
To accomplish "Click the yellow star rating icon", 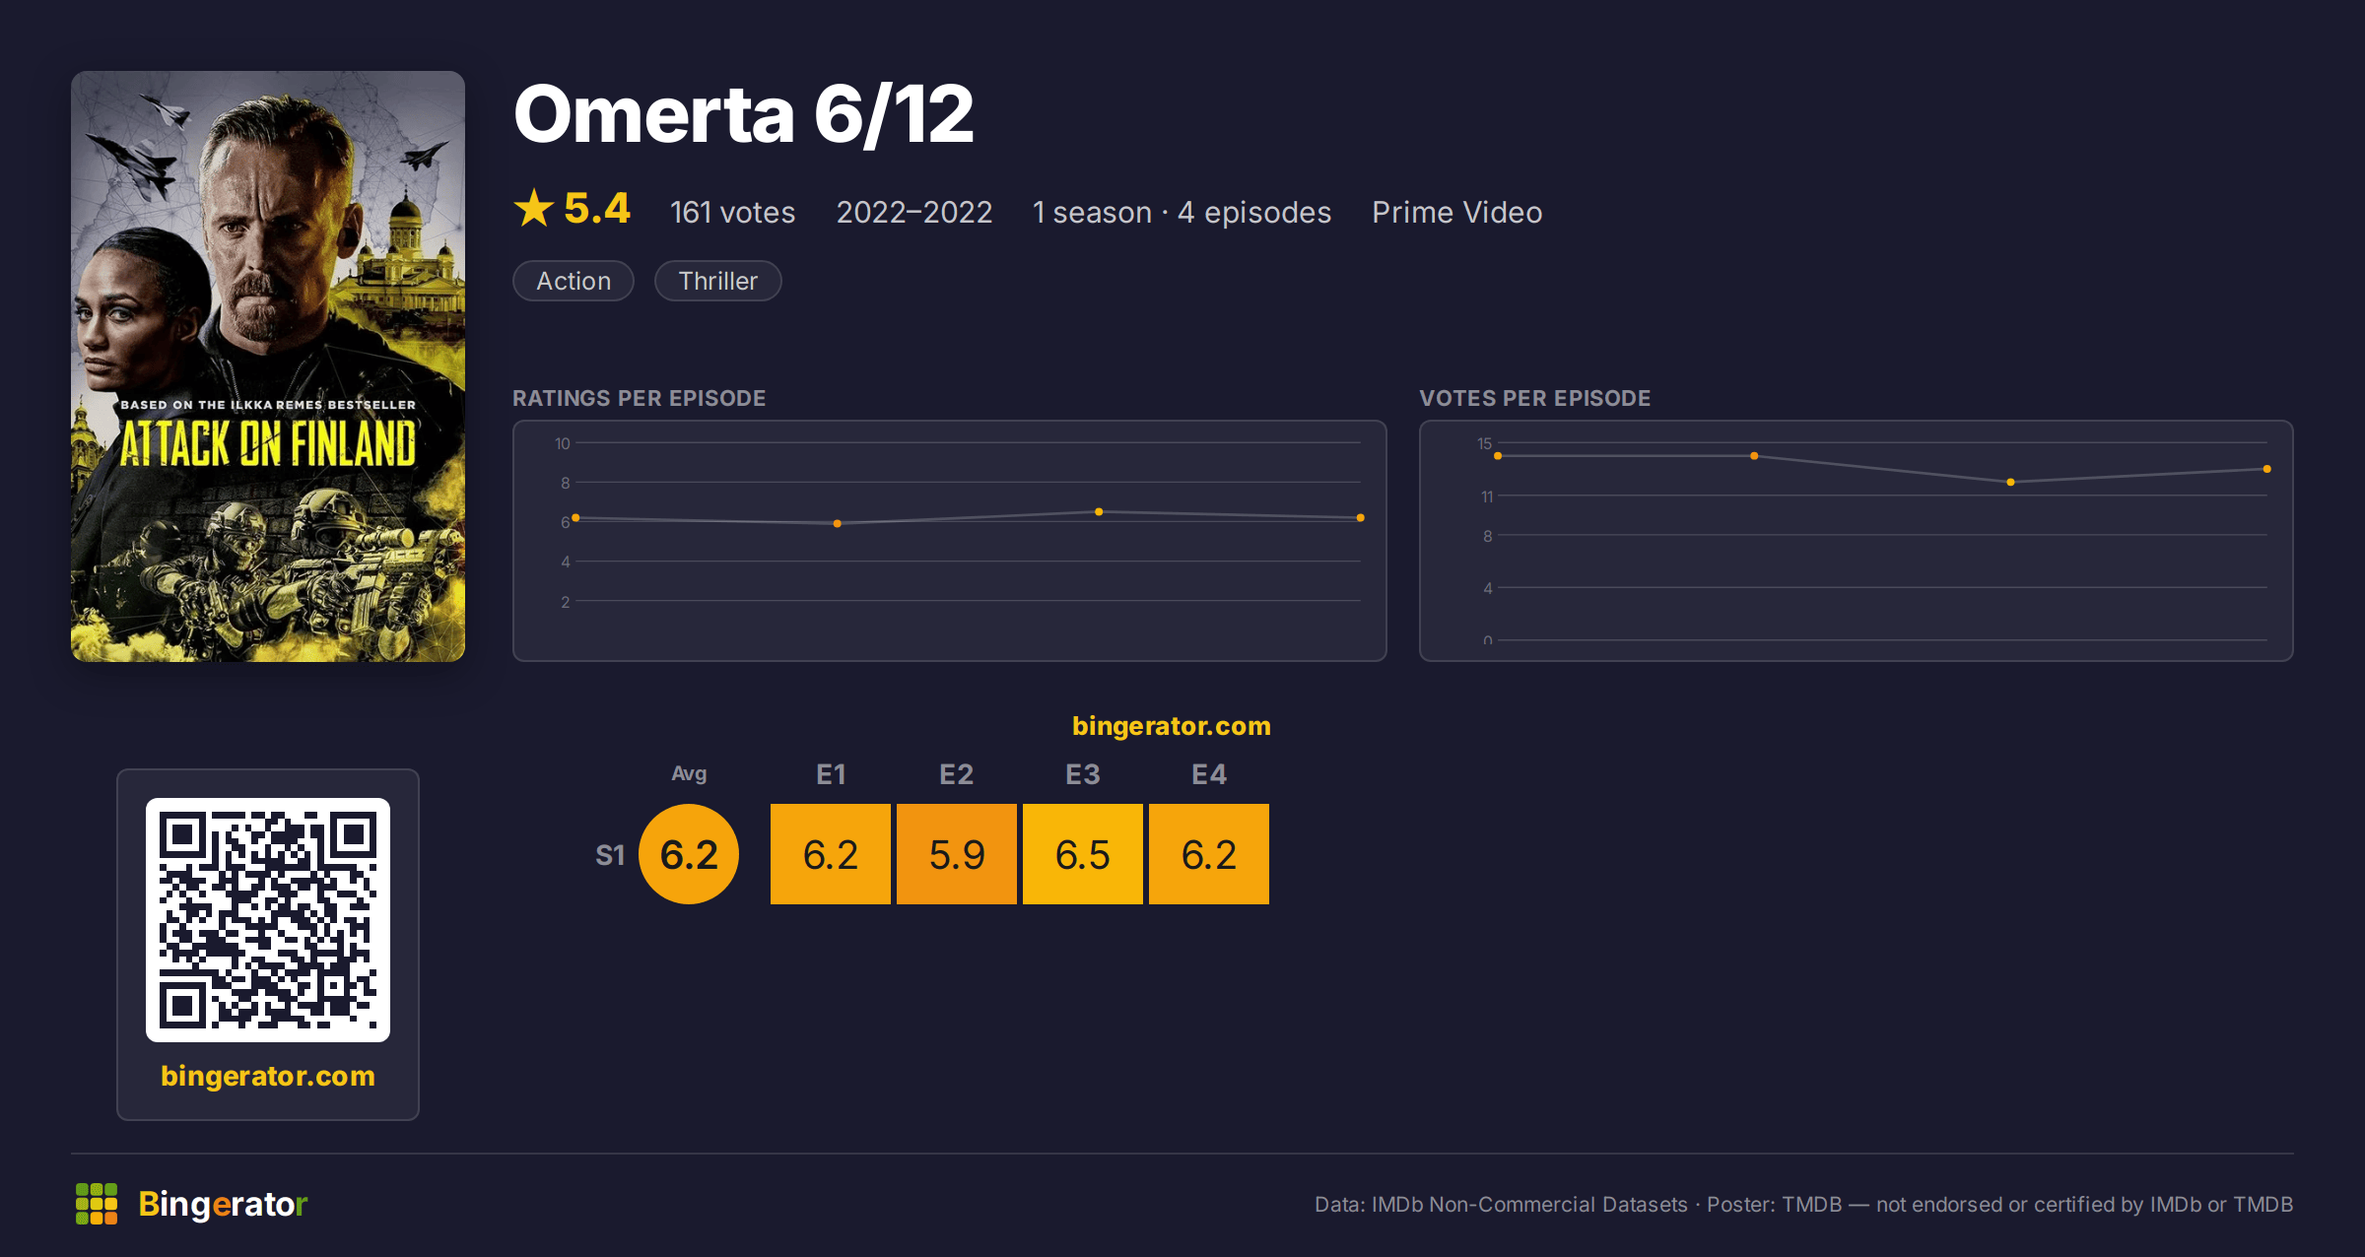I will click(534, 208).
